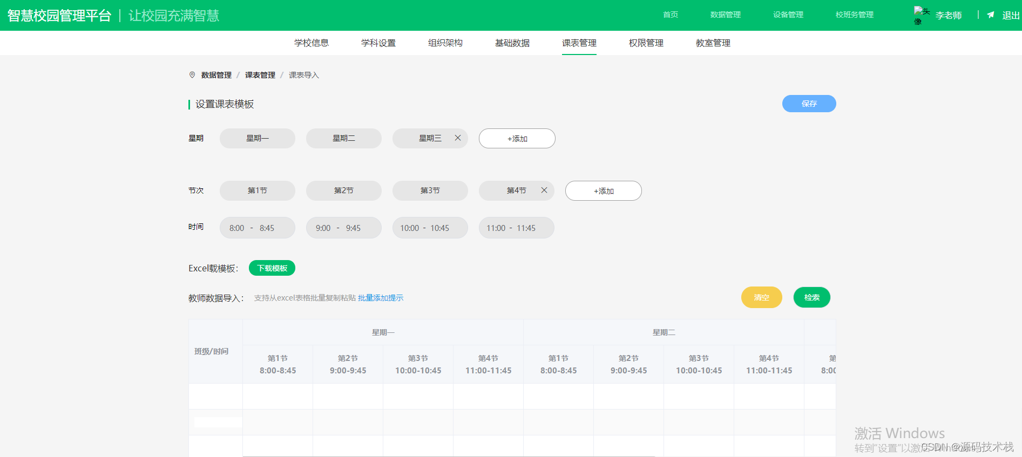
Task: Open 首页 in top navigation
Action: click(671, 15)
